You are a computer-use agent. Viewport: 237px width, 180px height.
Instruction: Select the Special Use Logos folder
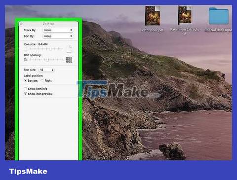[x=219, y=16]
